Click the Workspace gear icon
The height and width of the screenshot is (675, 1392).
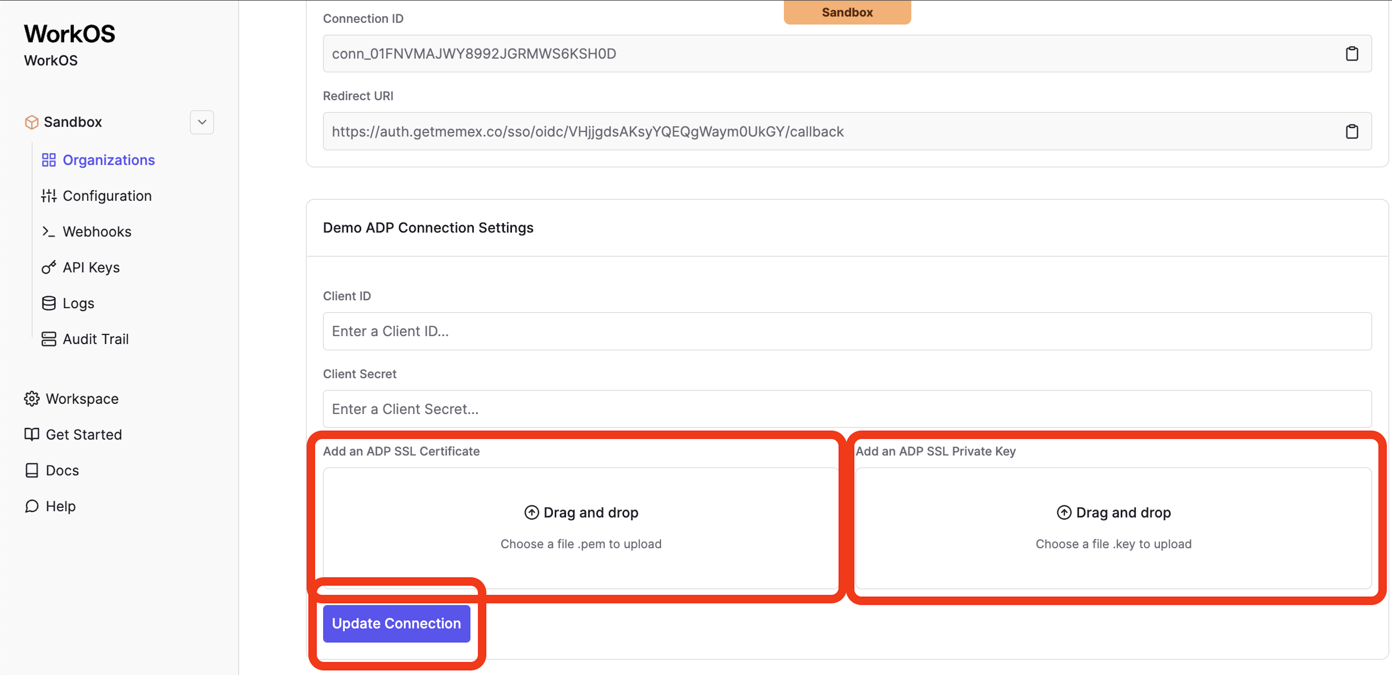[x=32, y=399]
